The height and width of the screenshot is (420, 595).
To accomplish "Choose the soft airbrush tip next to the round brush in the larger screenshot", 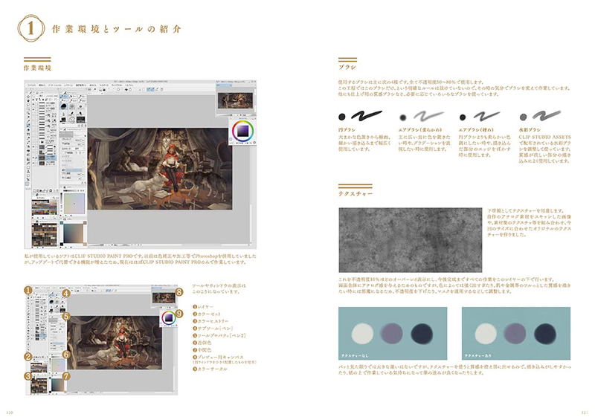I will coord(72,106).
